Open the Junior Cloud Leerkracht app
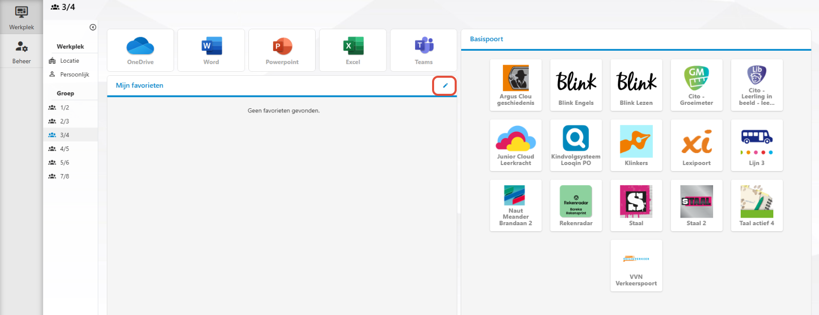The image size is (819, 315). pyautogui.click(x=516, y=145)
